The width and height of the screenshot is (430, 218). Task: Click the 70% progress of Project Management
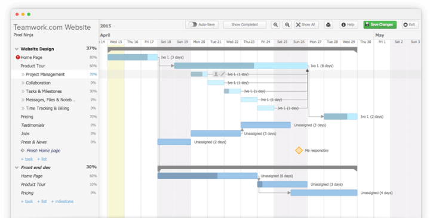tap(93, 74)
